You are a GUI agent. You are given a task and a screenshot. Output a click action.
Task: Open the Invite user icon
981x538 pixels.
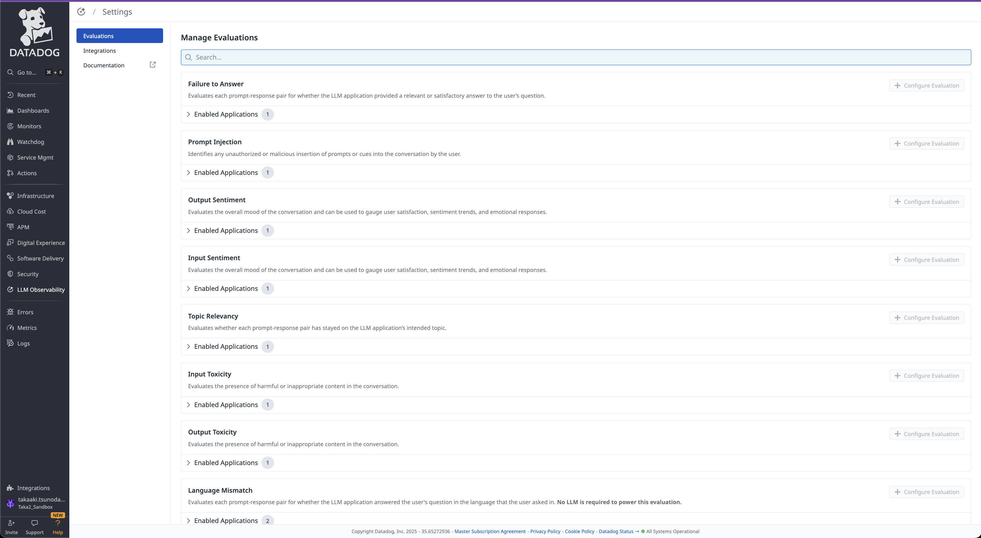pyautogui.click(x=11, y=524)
